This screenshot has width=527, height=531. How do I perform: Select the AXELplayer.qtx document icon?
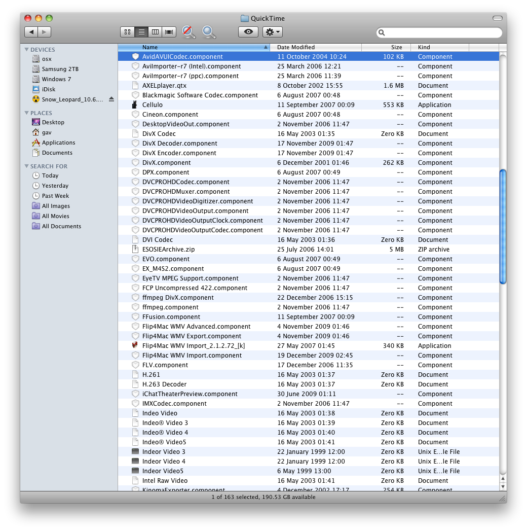pyautogui.click(x=135, y=85)
